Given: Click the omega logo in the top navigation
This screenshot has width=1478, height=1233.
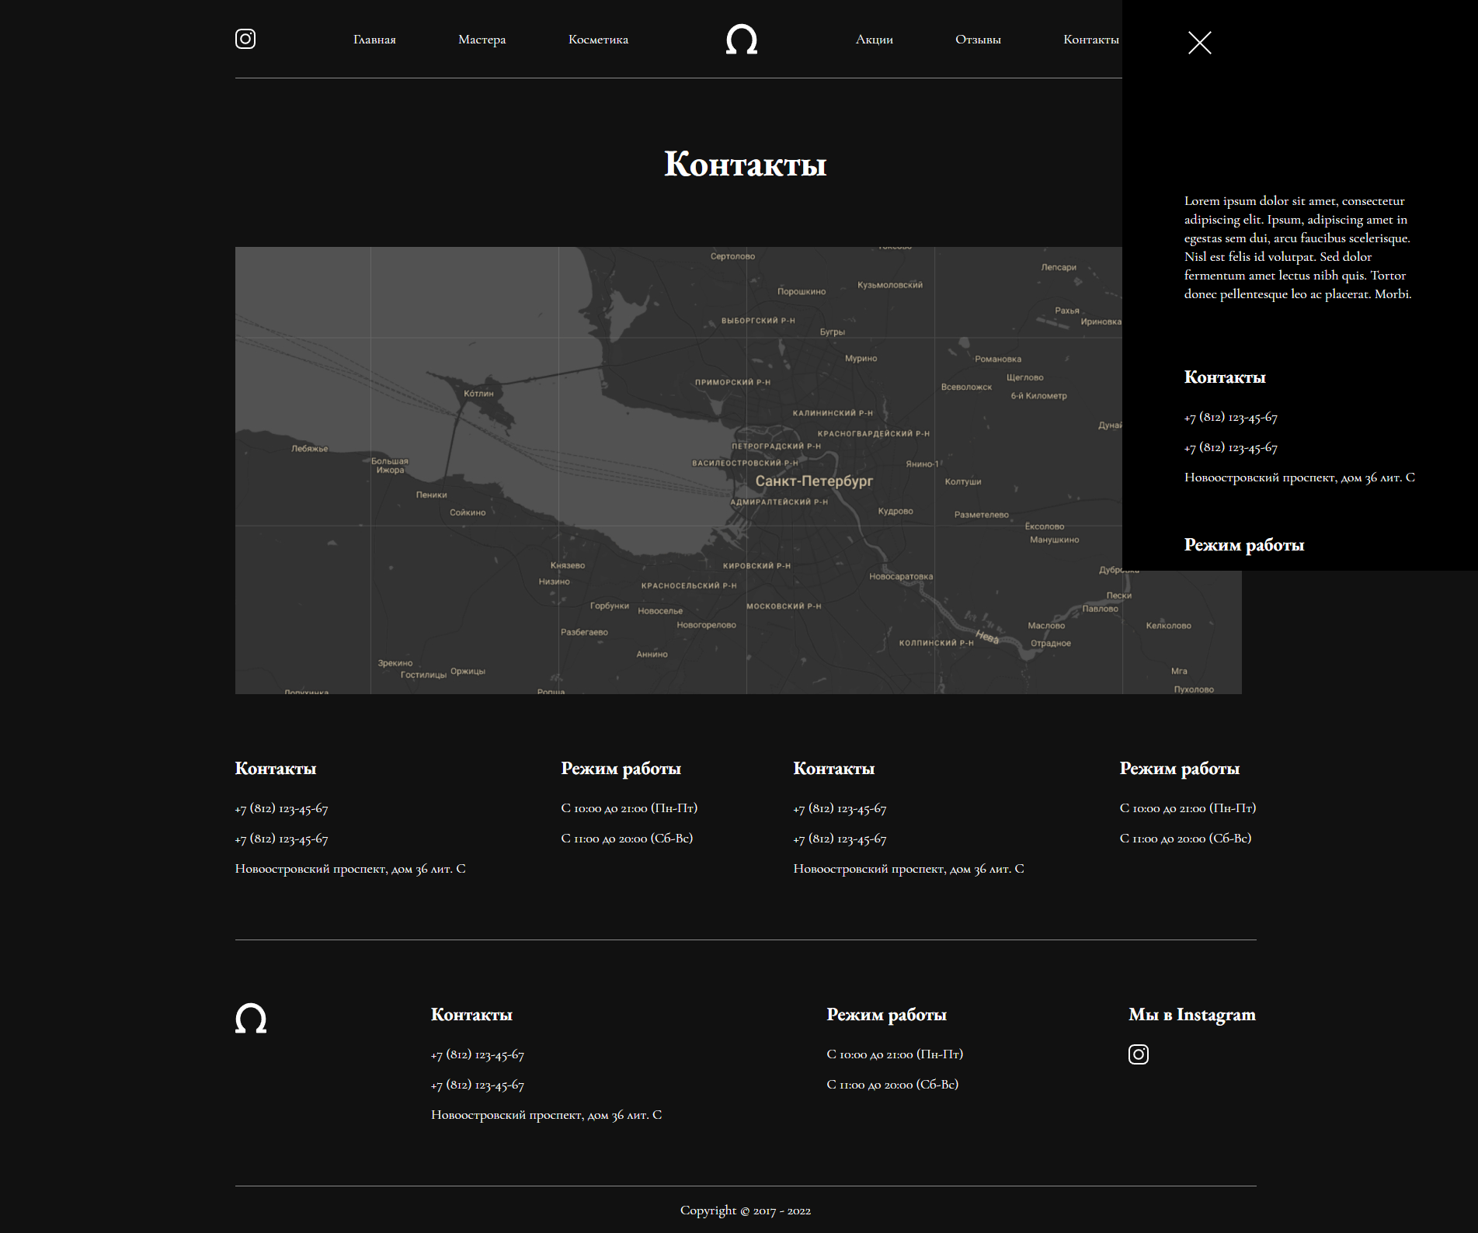Looking at the screenshot, I should pos(742,39).
